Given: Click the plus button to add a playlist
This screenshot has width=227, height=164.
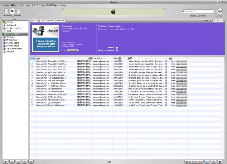Looking at the screenshot, I should (6, 162).
